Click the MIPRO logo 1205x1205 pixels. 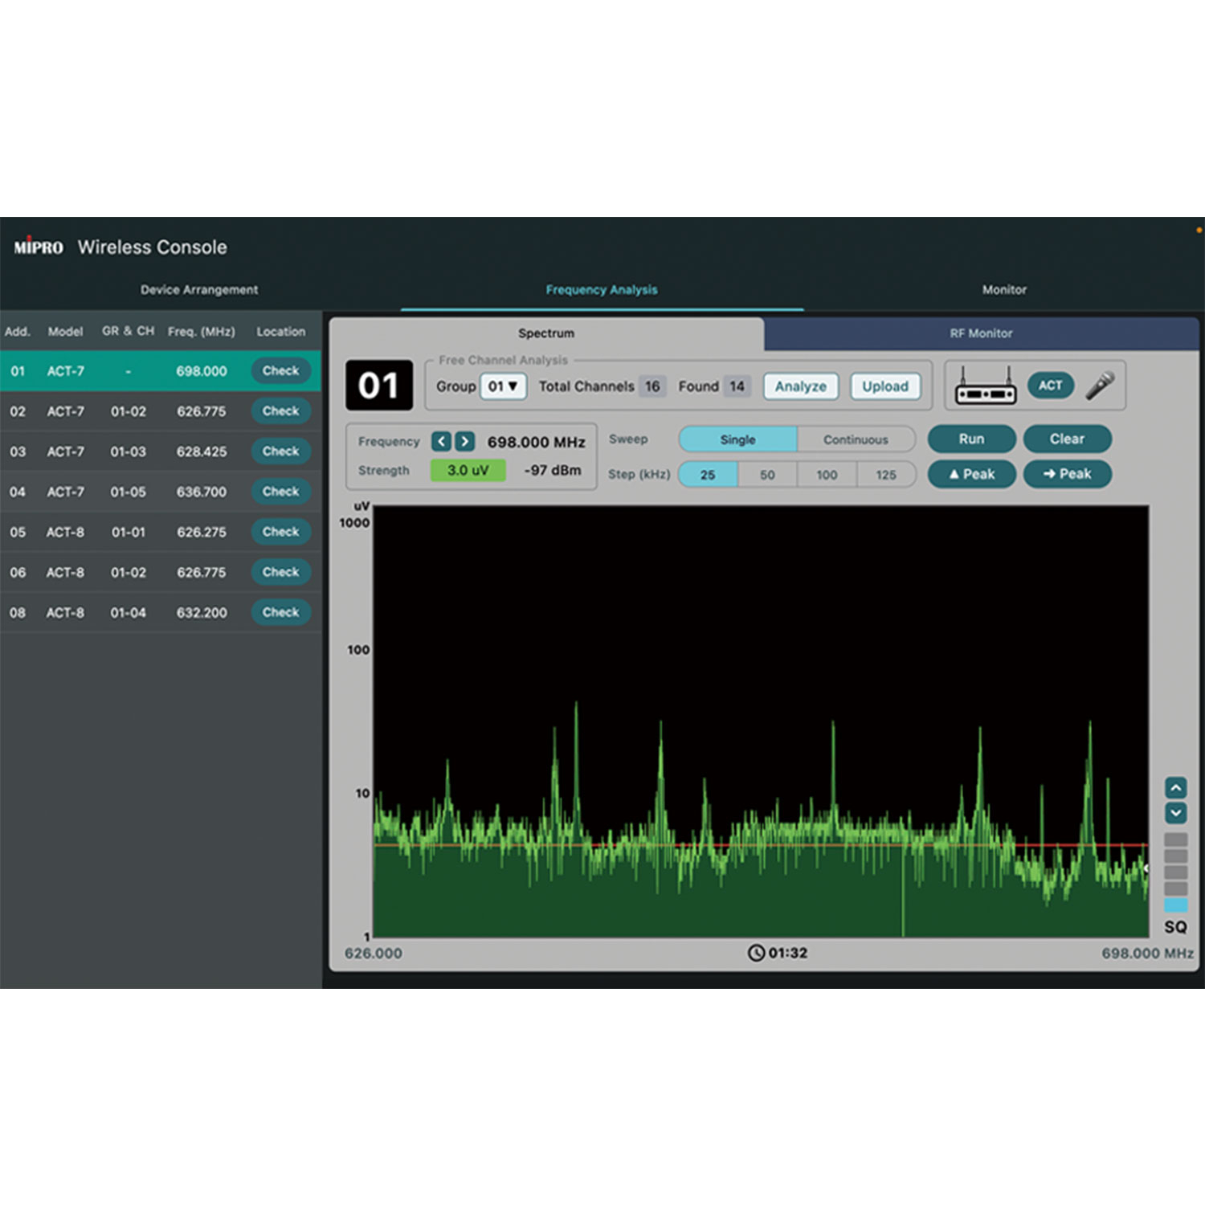tap(39, 247)
